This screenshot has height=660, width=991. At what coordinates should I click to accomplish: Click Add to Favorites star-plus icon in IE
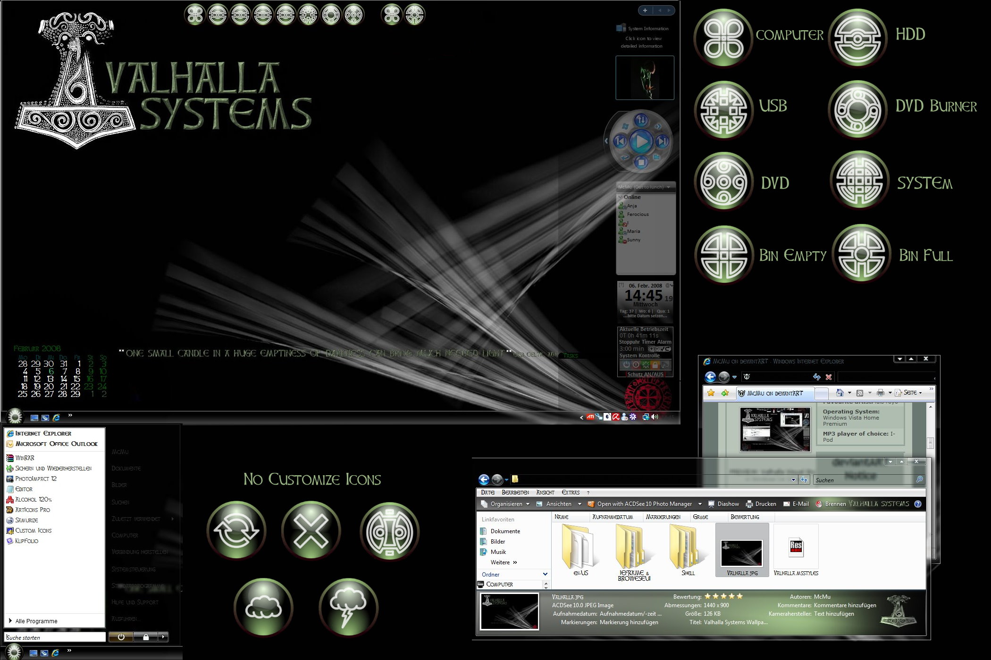pyautogui.click(x=725, y=393)
